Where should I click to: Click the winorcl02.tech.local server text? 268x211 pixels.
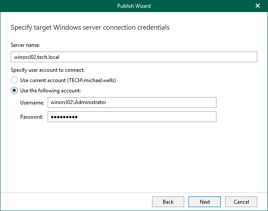click(39, 57)
